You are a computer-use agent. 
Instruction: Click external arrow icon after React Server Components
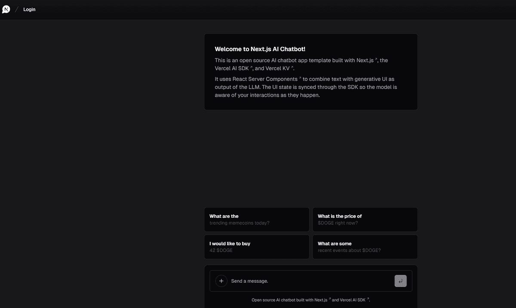(300, 79)
